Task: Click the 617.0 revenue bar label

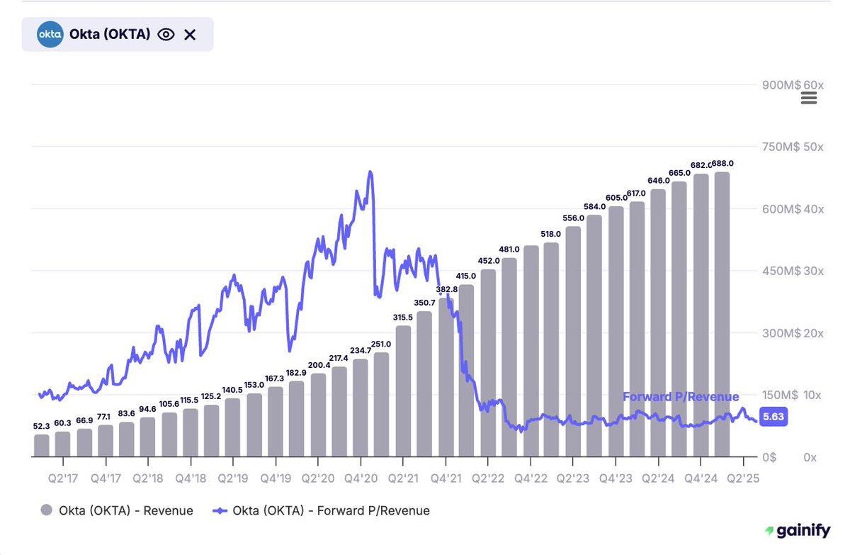Action: 637,194
